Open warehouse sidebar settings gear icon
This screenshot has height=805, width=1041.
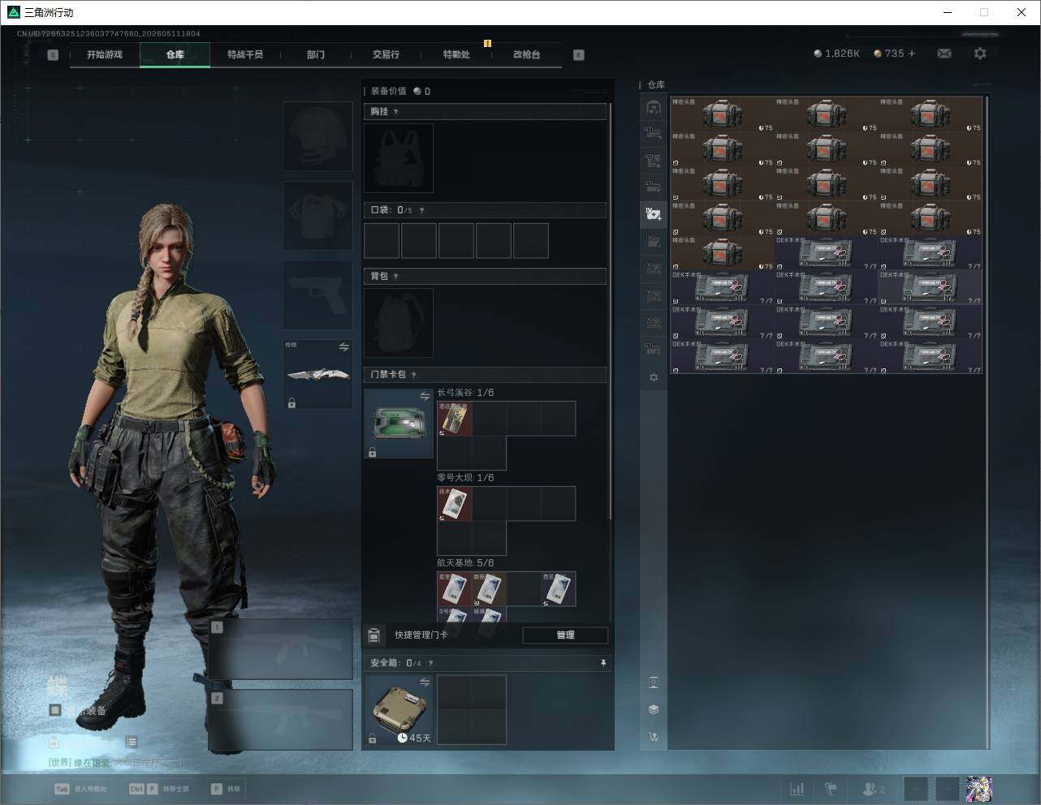[654, 377]
